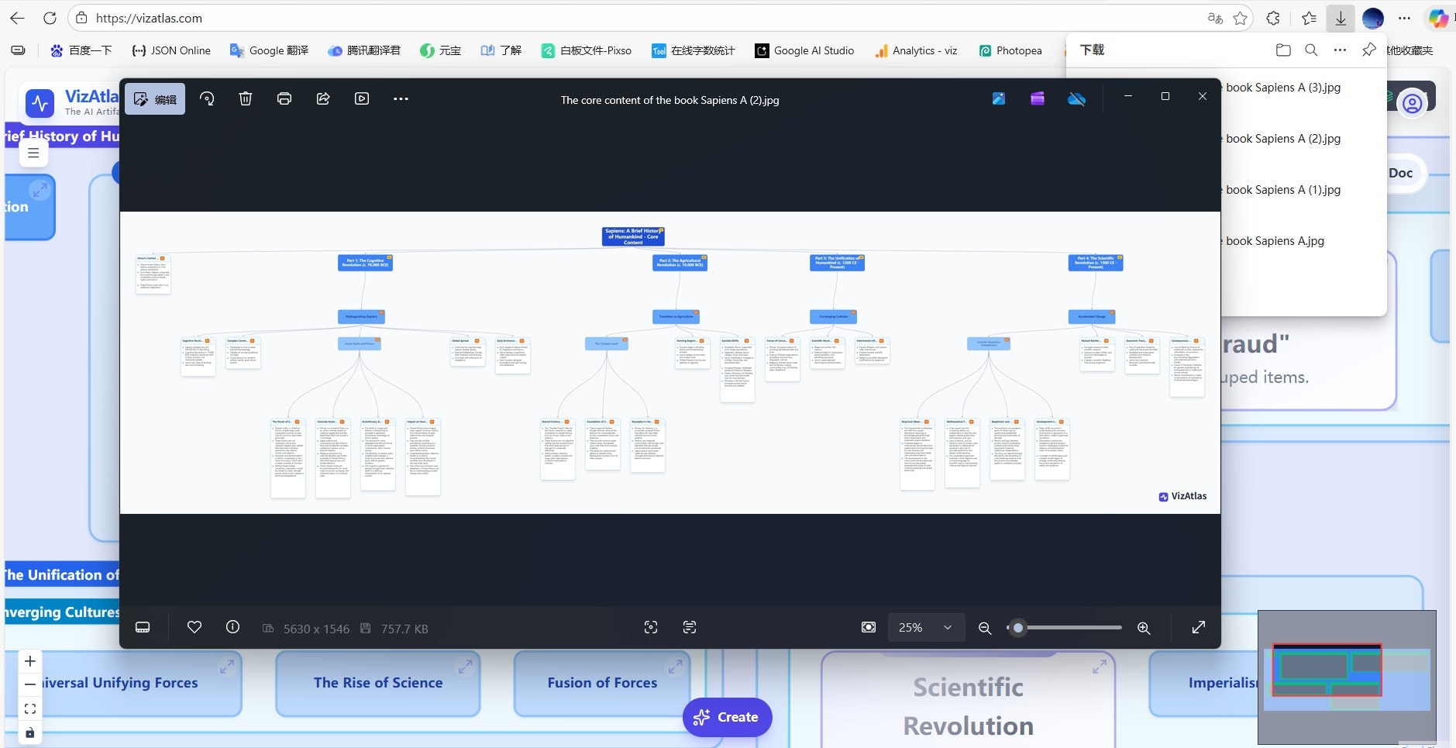This screenshot has width=1456, height=748.
Task: Start visual search on the image
Action: [x=652, y=627]
